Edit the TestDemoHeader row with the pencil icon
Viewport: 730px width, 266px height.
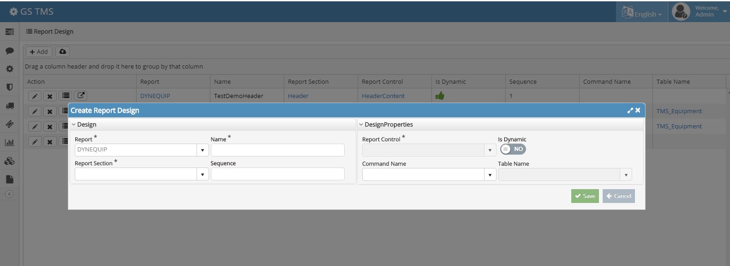(35, 96)
